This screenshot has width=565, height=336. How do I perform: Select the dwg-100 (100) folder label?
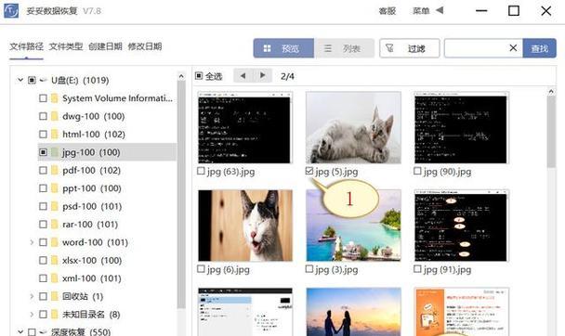click(x=93, y=116)
